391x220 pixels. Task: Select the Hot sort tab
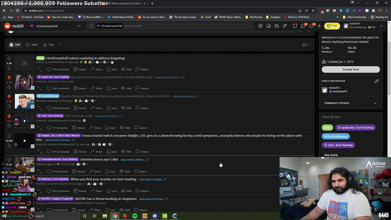click(15, 45)
